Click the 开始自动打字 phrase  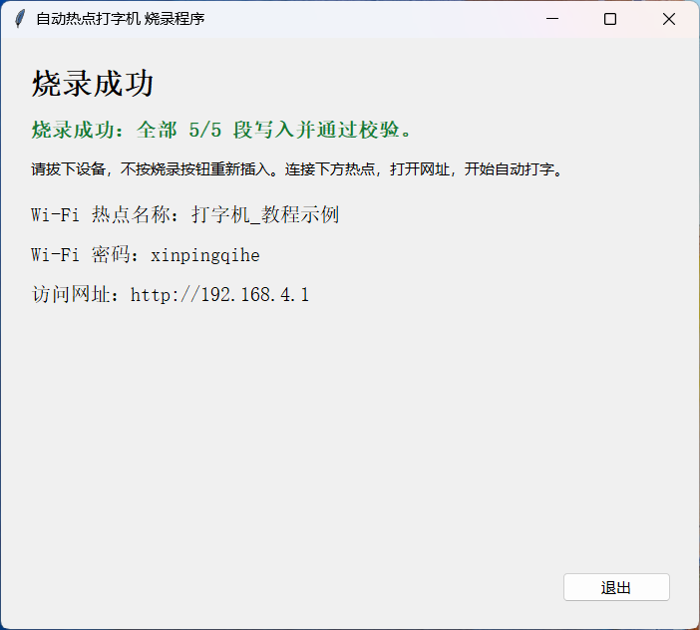[510, 169]
